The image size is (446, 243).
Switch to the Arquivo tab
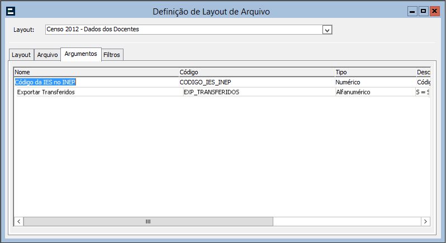click(48, 55)
